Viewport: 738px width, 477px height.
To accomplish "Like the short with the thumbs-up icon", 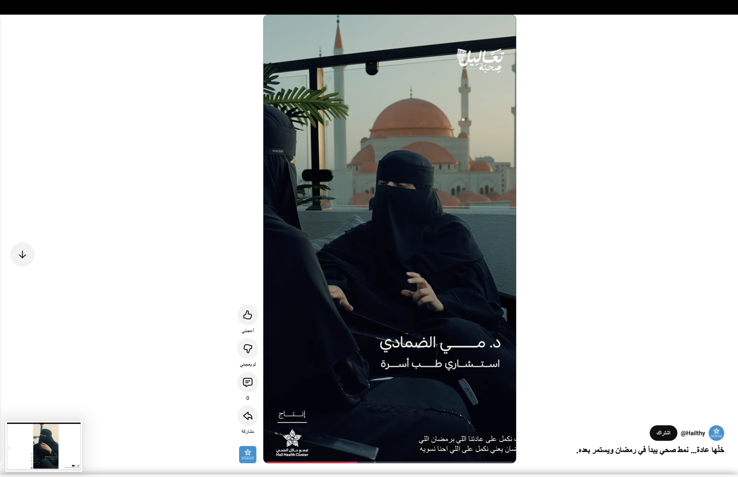I will 247,315.
